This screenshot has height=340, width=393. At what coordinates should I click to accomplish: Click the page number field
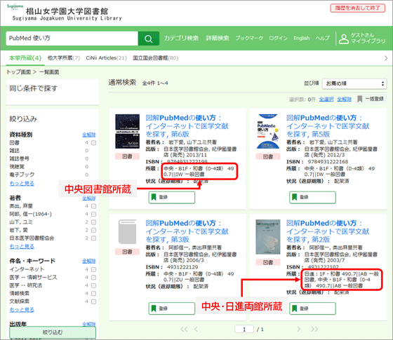click(x=244, y=329)
